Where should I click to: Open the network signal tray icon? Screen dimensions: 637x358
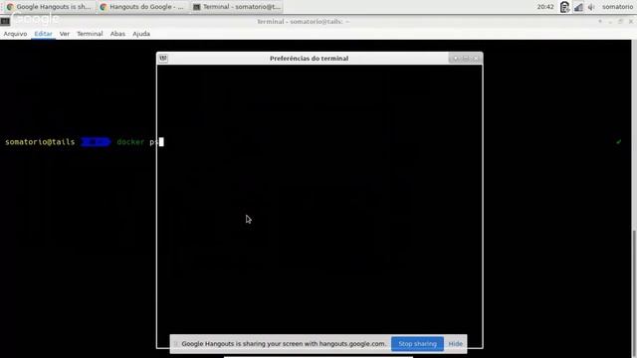pos(578,7)
